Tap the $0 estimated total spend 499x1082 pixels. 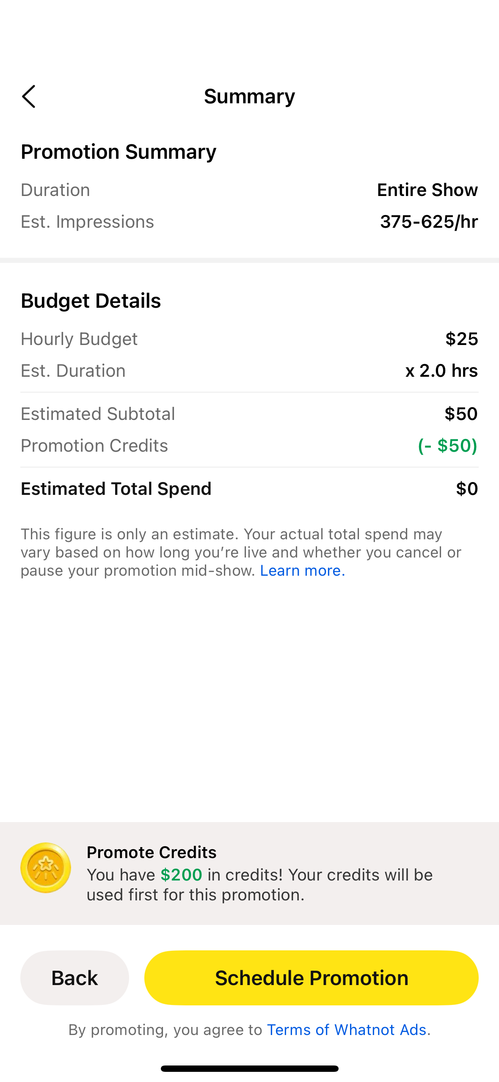(x=467, y=489)
